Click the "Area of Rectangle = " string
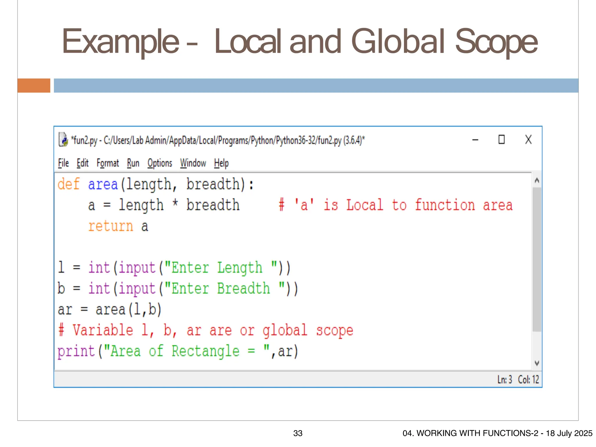The height and width of the screenshot is (447, 596). click(187, 351)
